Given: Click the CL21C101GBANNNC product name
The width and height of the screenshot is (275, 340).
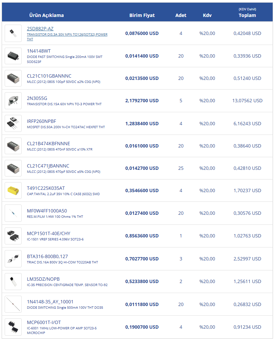Looking at the screenshot, I should [49, 76].
